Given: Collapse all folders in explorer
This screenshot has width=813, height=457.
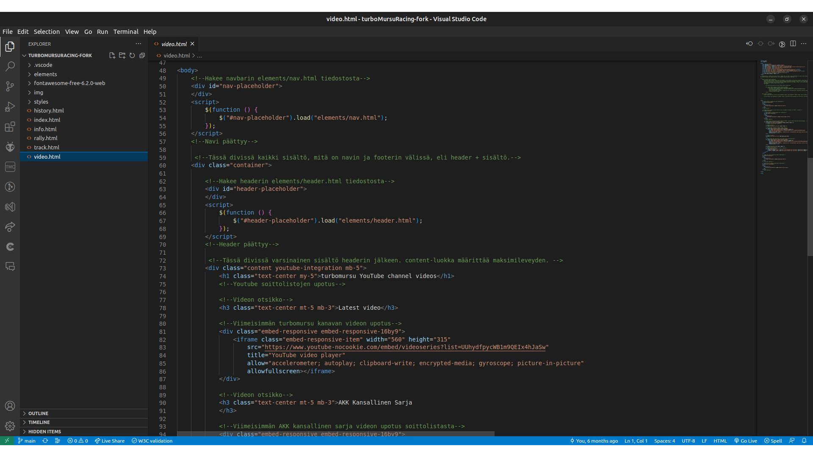Looking at the screenshot, I should click(142, 55).
